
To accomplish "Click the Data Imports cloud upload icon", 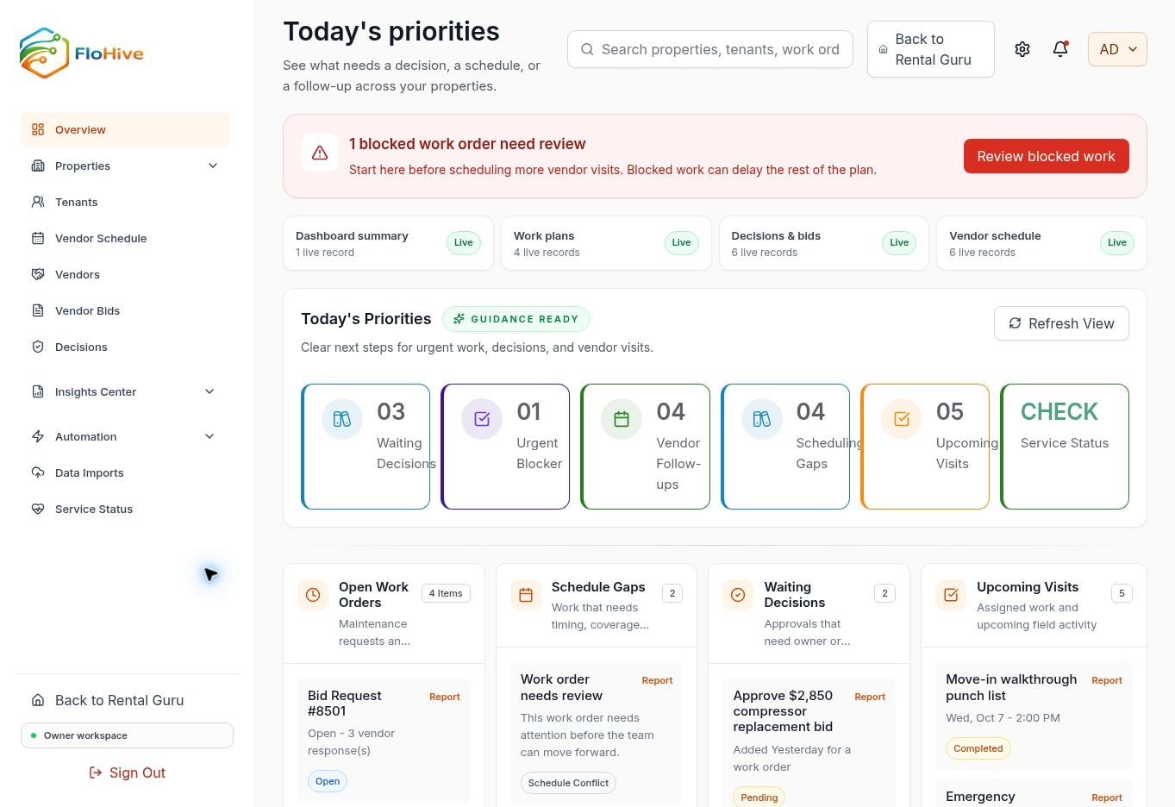I will (38, 472).
